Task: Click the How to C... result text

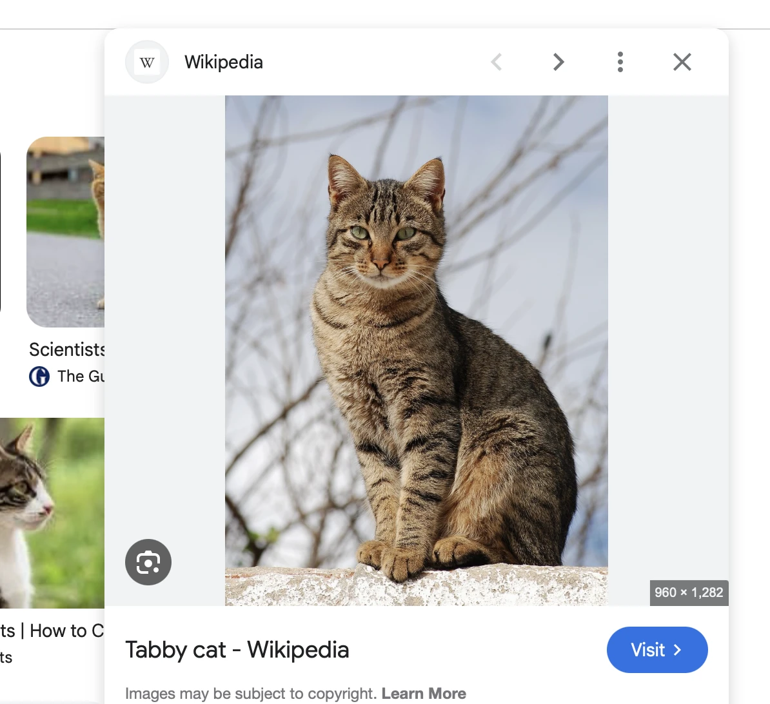Action: point(52,631)
